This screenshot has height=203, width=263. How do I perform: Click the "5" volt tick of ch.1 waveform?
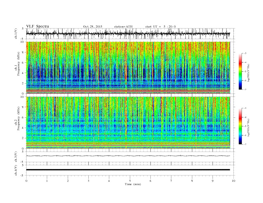[x=23, y=29]
